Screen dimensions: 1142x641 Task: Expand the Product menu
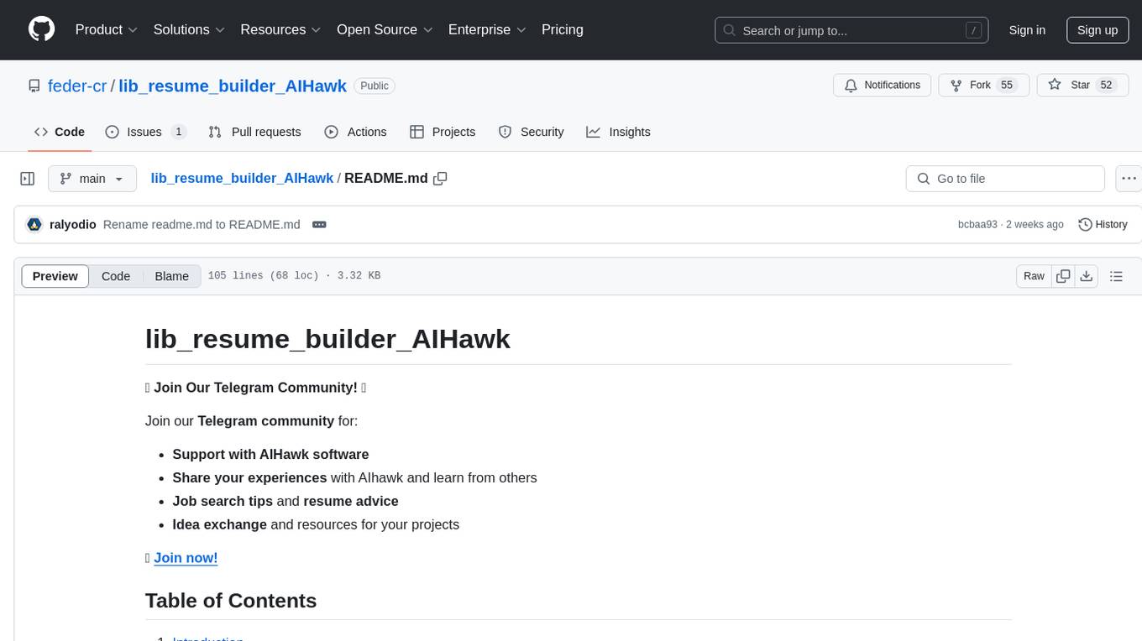pyautogui.click(x=107, y=29)
